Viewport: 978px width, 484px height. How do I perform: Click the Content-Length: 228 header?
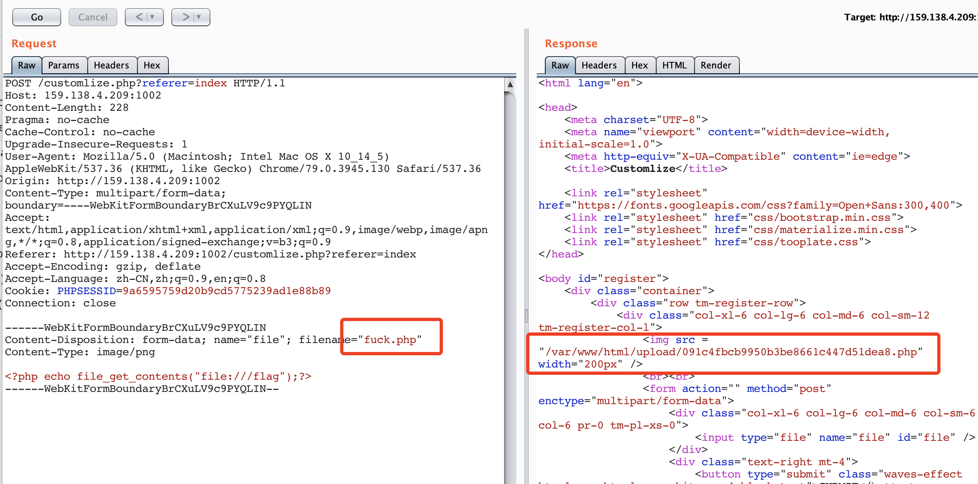pos(66,108)
